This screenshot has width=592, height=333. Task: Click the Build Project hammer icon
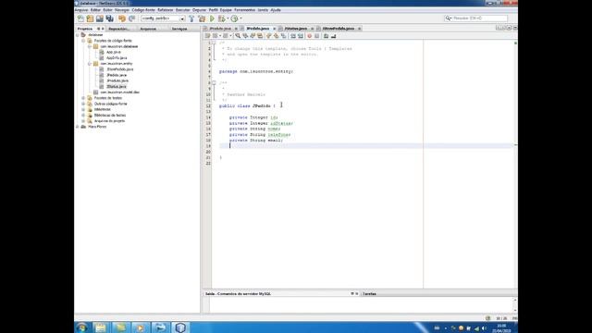click(191, 18)
